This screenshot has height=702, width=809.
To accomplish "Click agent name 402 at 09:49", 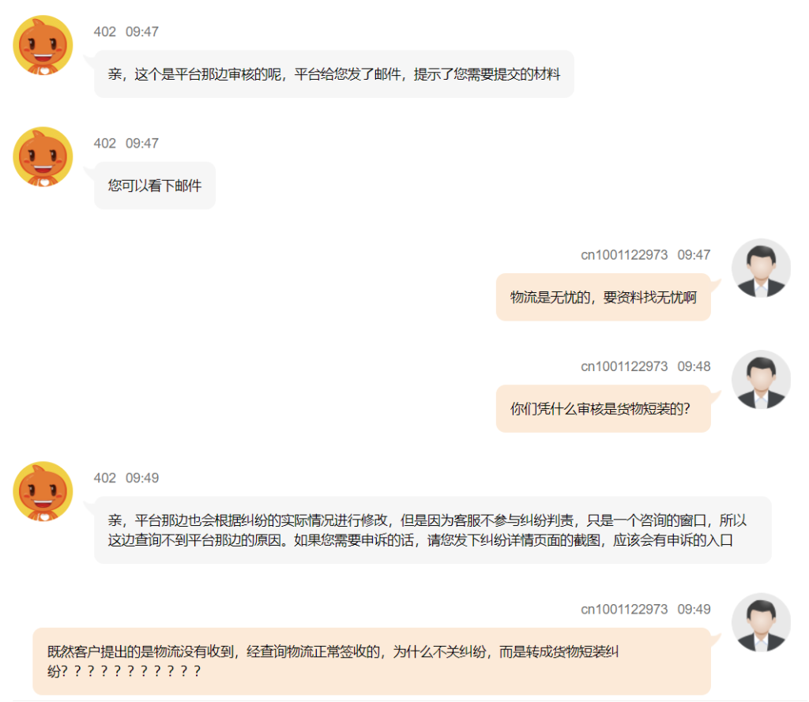I will point(105,479).
